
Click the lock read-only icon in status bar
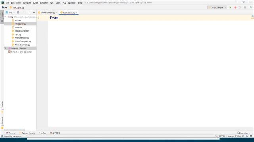(247, 136)
